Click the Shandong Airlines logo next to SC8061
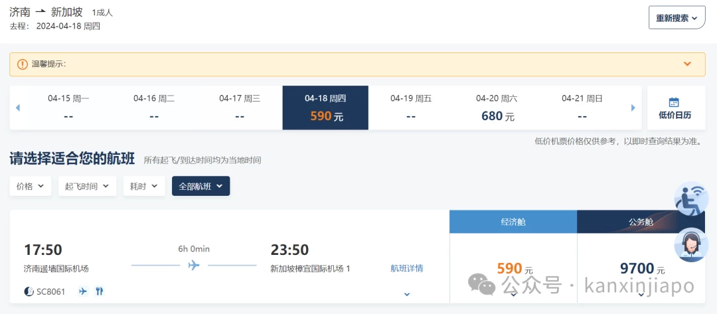Viewport: 717px width, 314px height. coord(29,291)
